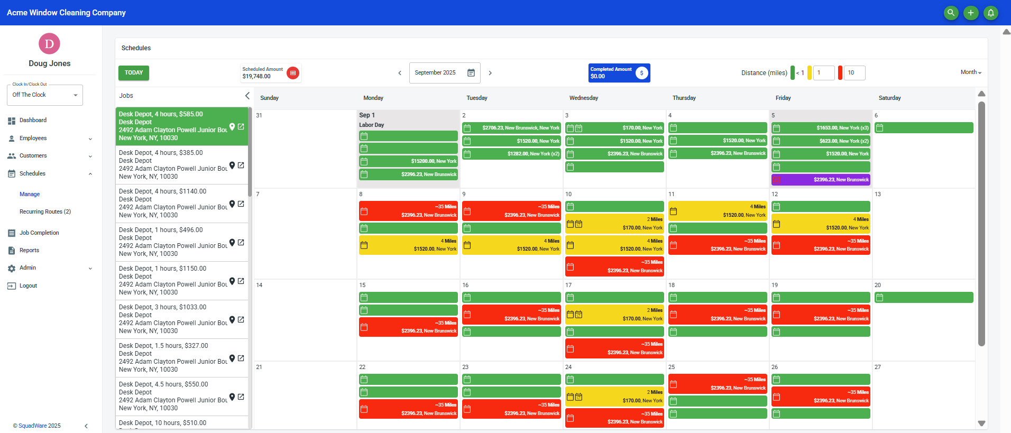This screenshot has width=1011, height=433.
Task: Open the Recurring Routes (2) link
Action: pos(45,212)
